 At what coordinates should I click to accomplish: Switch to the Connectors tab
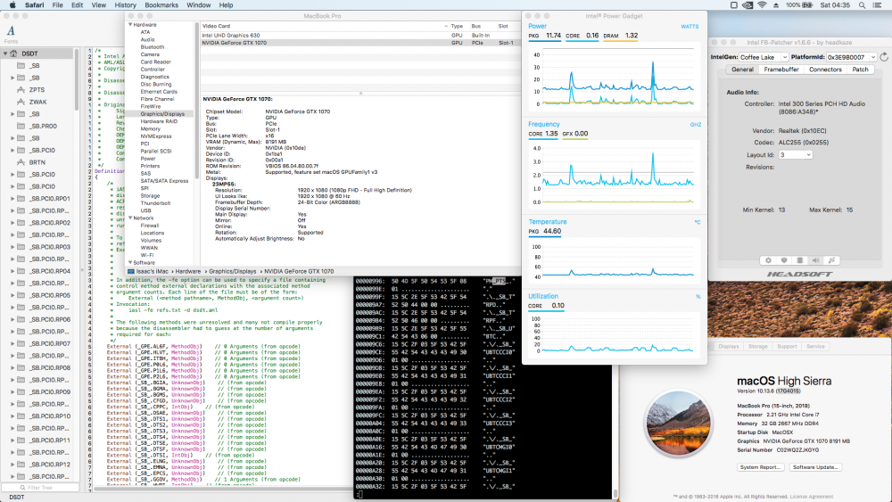[x=825, y=70]
